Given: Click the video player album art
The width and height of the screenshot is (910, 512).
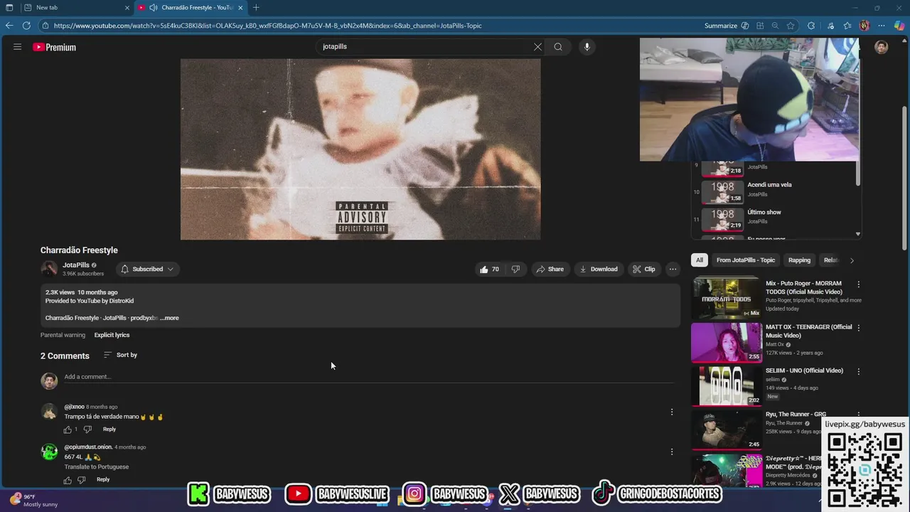Looking at the screenshot, I should [x=360, y=149].
